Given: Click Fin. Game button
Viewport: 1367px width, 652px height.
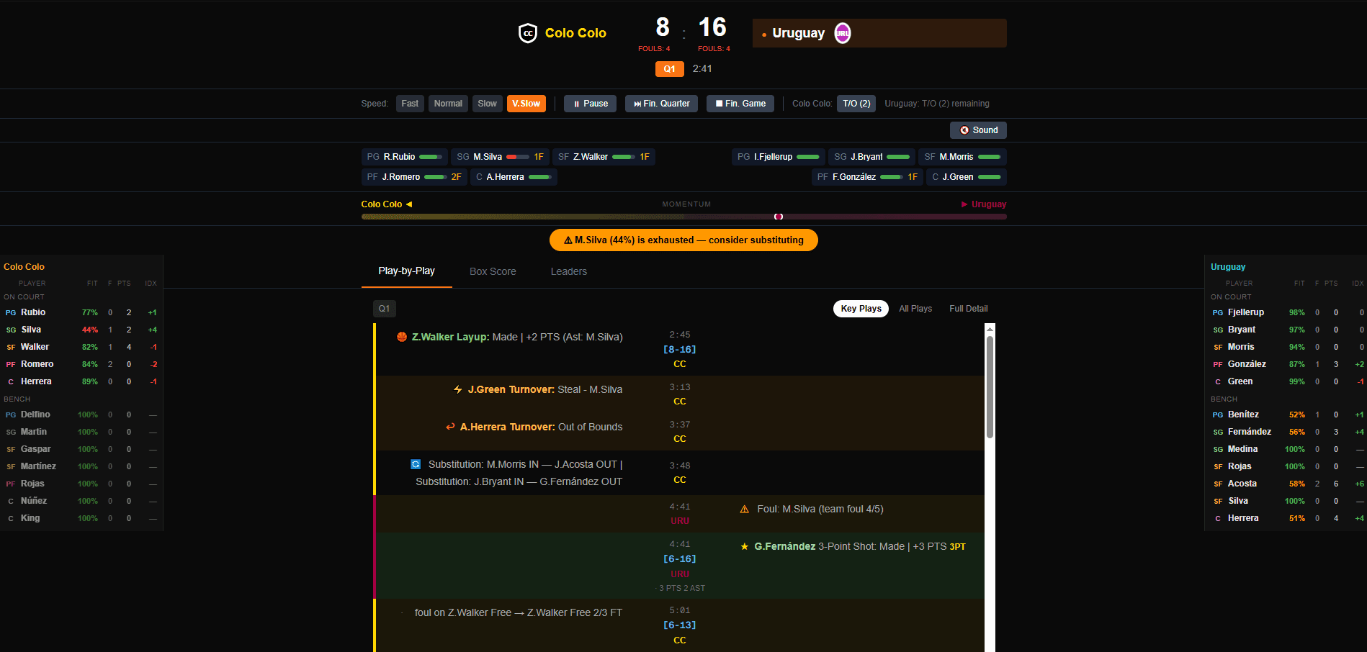Looking at the screenshot, I should pos(740,104).
